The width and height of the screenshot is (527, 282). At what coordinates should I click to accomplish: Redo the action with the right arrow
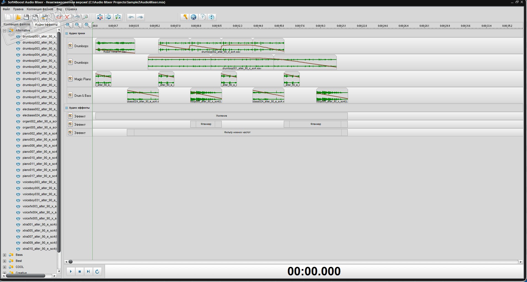[140, 17]
